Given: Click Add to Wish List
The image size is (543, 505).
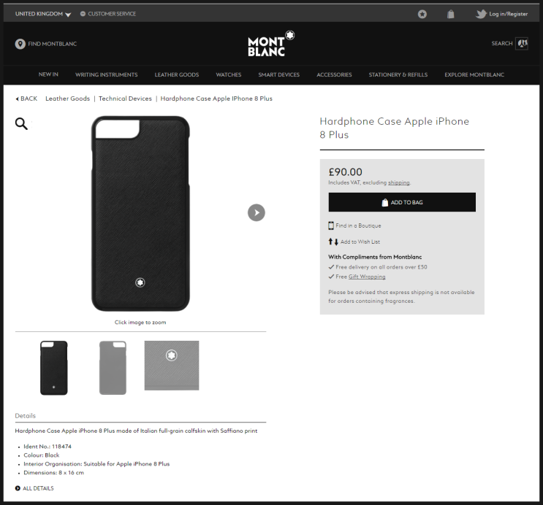Looking at the screenshot, I should tap(360, 242).
